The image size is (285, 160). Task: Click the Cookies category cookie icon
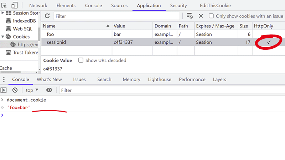8,37
